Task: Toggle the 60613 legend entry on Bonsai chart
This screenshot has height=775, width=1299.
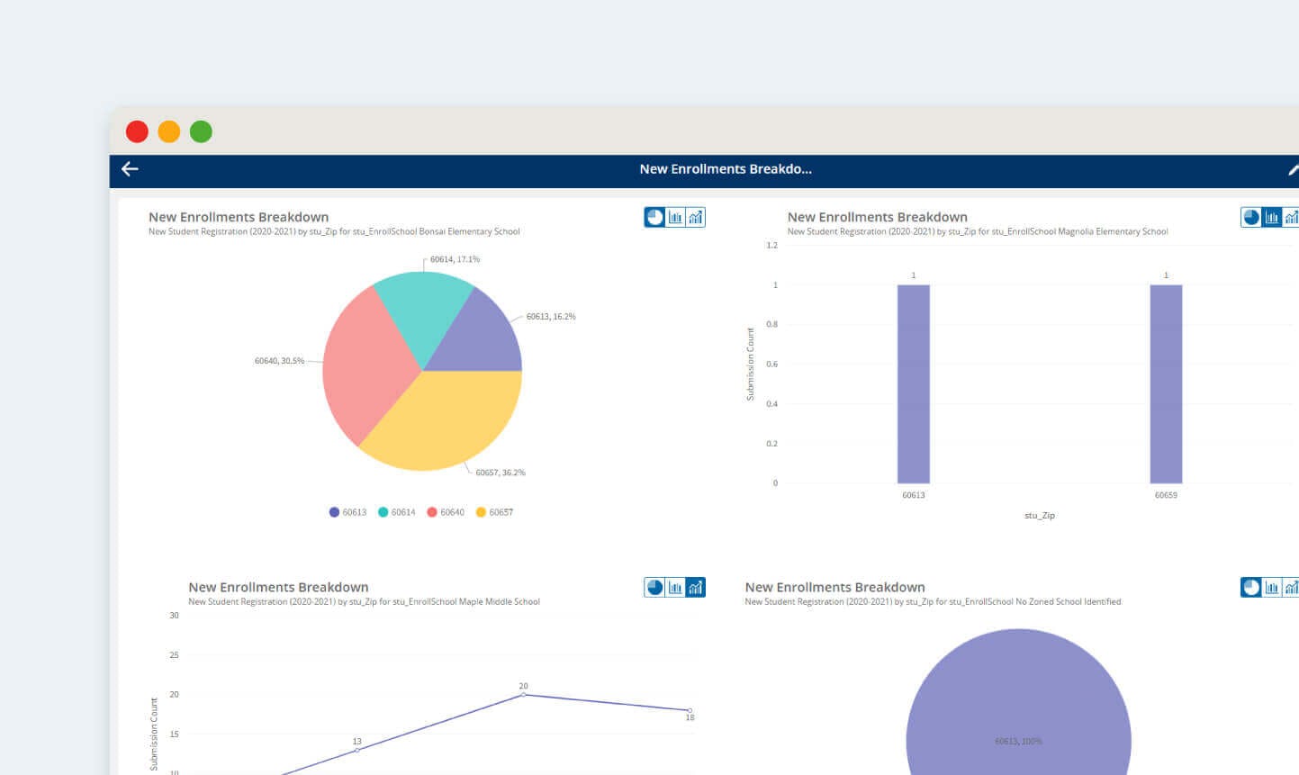Action: coord(351,511)
